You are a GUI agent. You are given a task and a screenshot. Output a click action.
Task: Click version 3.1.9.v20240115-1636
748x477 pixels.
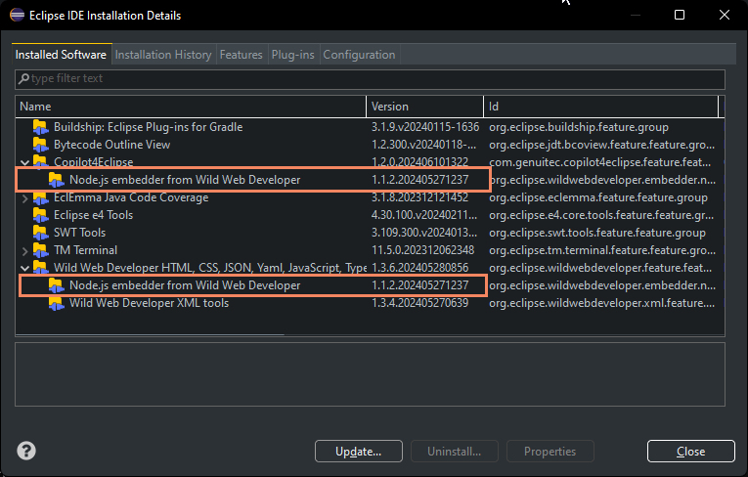pyautogui.click(x=425, y=127)
